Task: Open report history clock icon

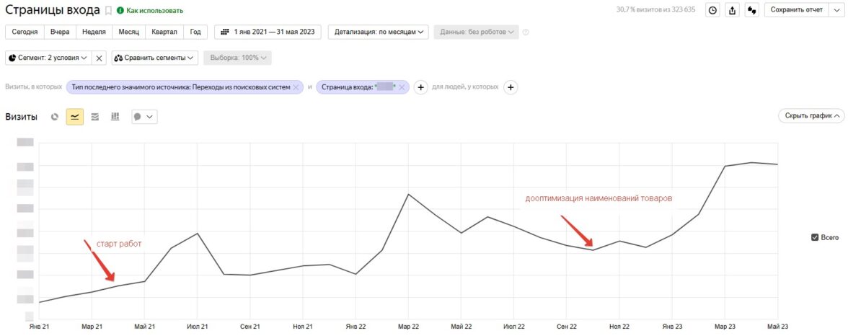Action: [713, 10]
